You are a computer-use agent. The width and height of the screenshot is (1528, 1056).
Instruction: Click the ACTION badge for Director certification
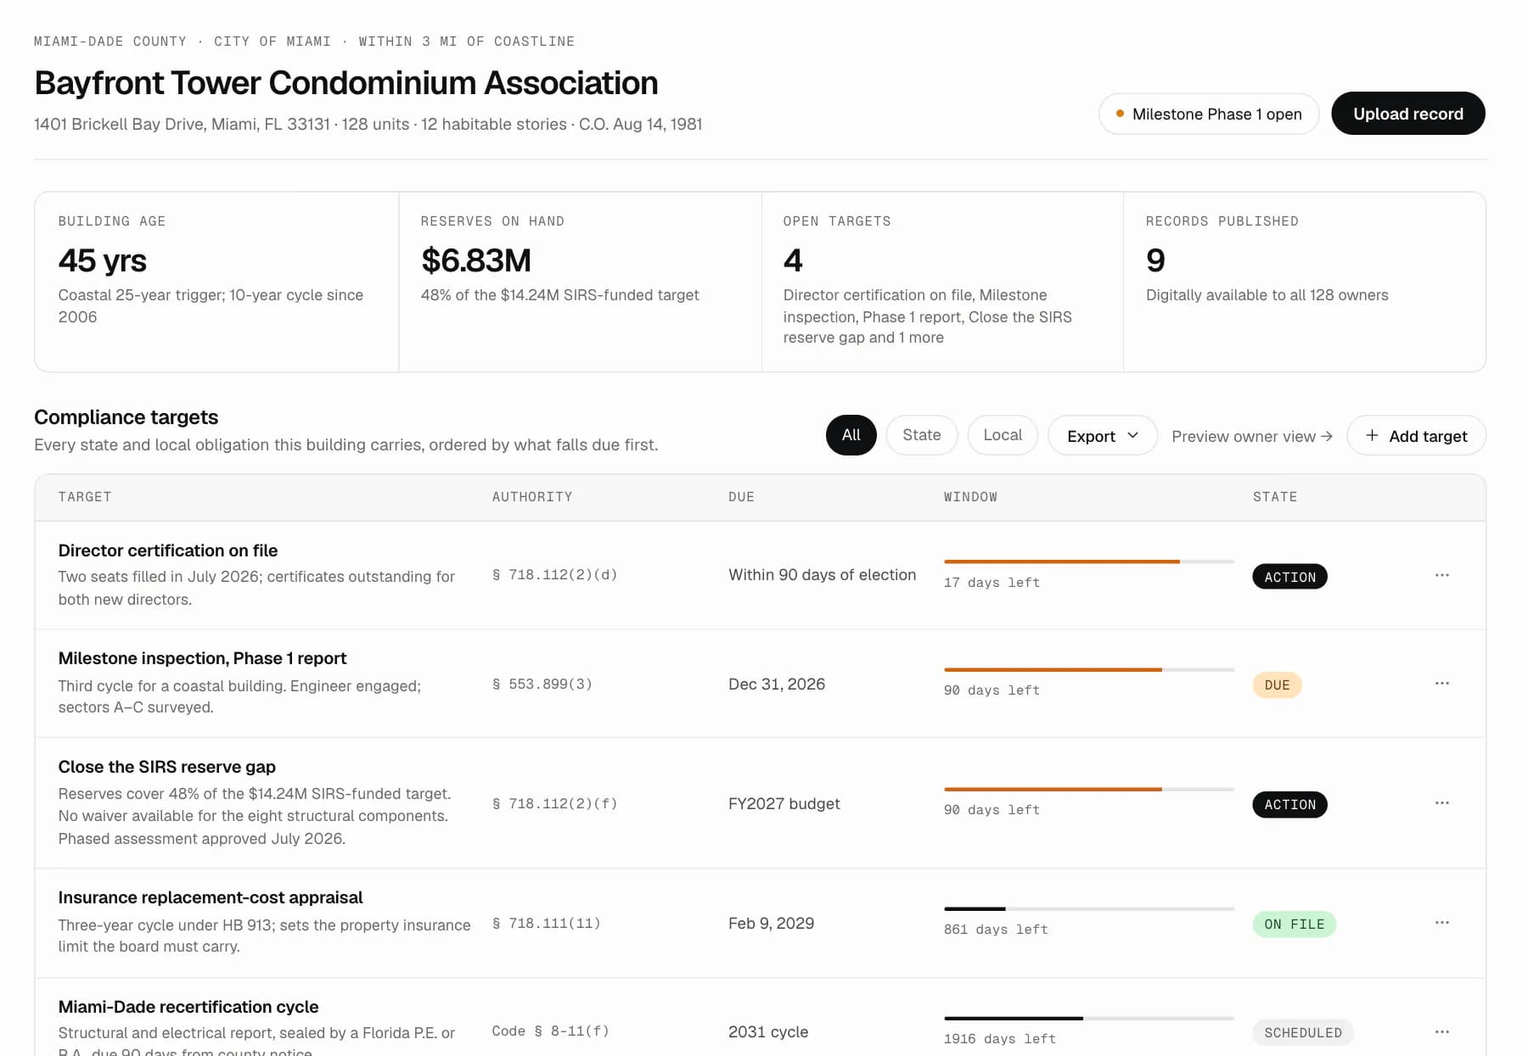coord(1289,577)
